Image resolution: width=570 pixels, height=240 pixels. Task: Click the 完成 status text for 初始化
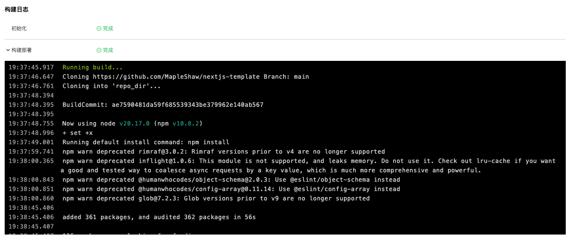(108, 29)
